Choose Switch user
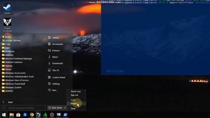This screenshot has height=118, width=210. pos(76,91)
